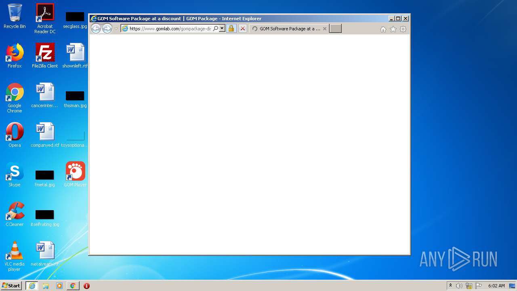Image resolution: width=517 pixels, height=291 pixels.
Task: Click the 6:02 AM taskbar clock
Action: pos(496,286)
